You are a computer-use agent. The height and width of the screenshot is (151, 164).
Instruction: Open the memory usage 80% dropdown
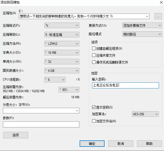point(69,90)
